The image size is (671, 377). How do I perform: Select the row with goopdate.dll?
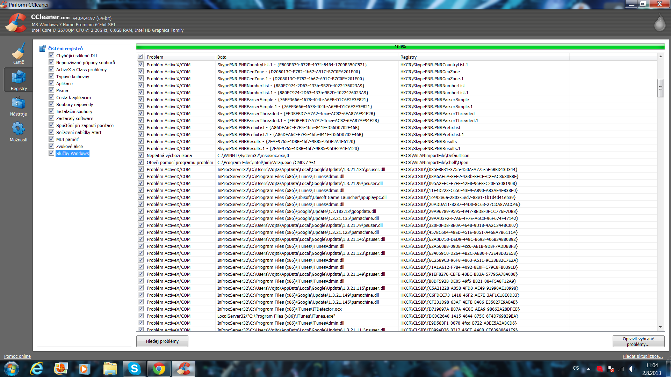point(397,211)
